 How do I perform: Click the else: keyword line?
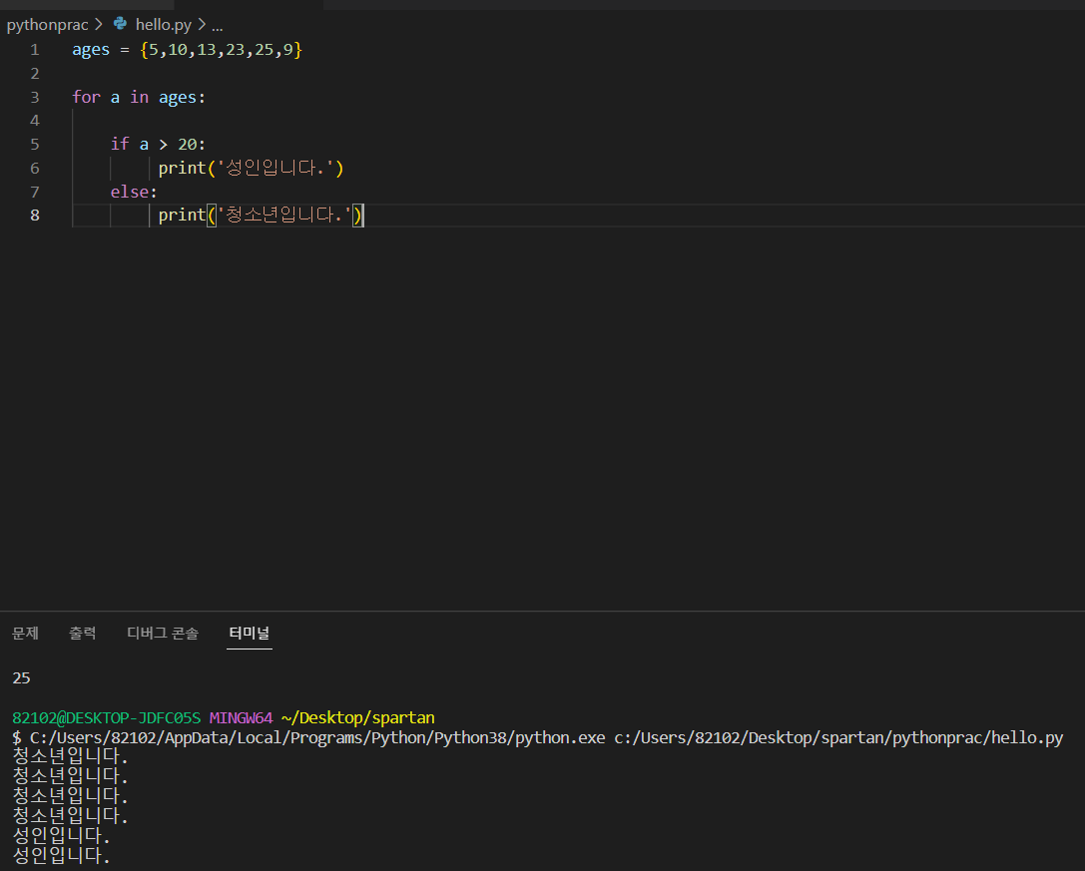click(x=134, y=192)
